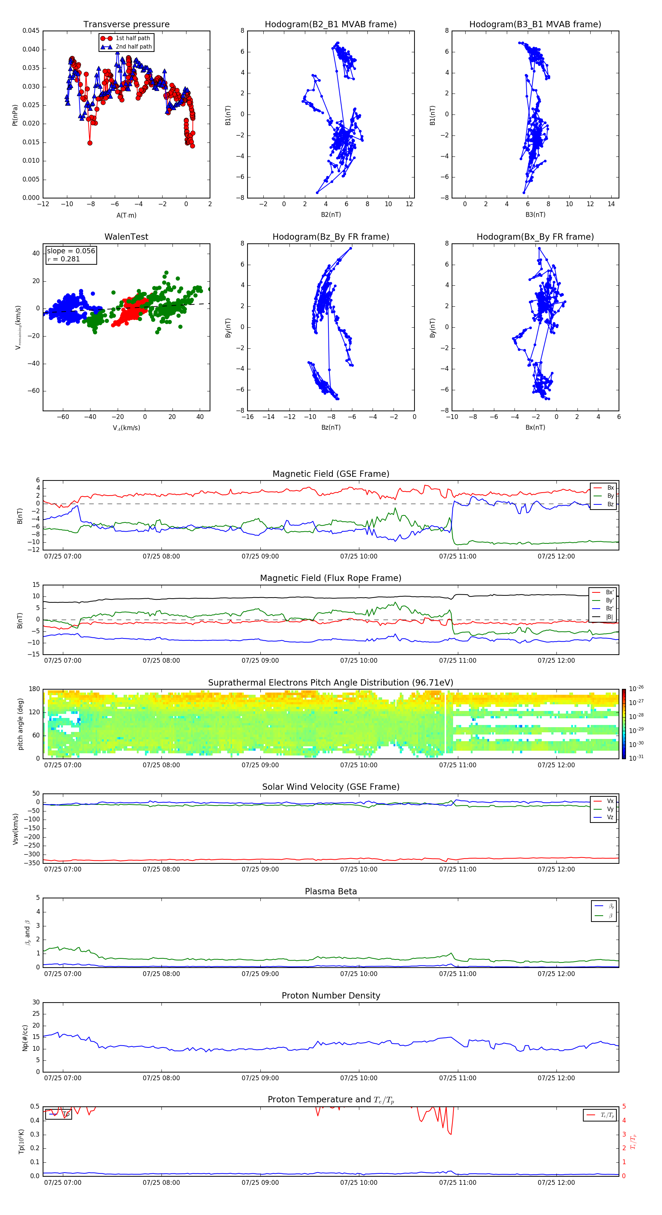The height and width of the screenshot is (1215, 662).
Task: Select the Te/Tp legend entry
Action: click(600, 1115)
